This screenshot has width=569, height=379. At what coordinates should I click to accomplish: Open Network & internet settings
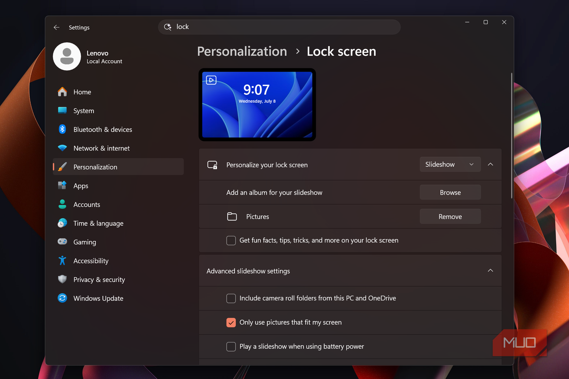coord(118,148)
